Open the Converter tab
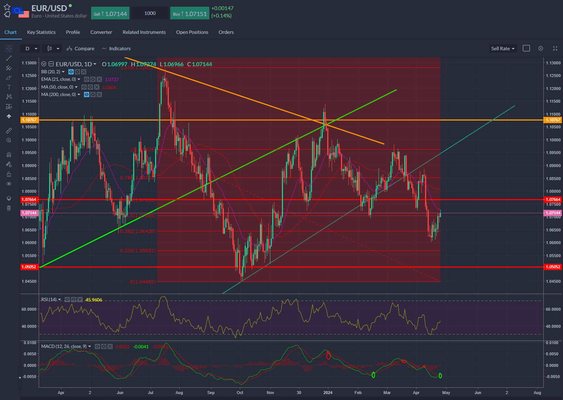563x400 pixels. [101, 32]
